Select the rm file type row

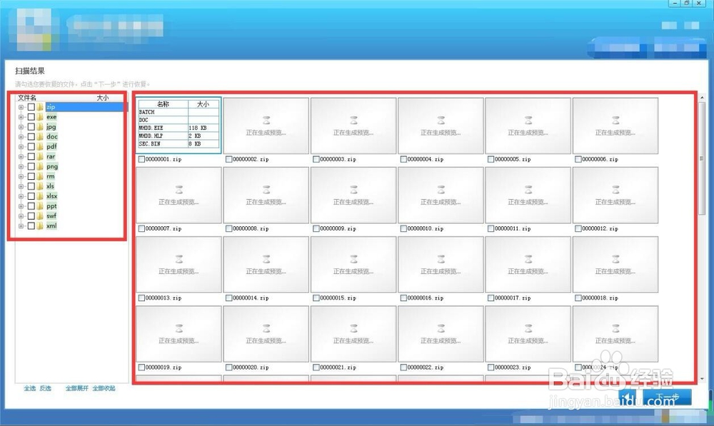pyautogui.click(x=71, y=176)
